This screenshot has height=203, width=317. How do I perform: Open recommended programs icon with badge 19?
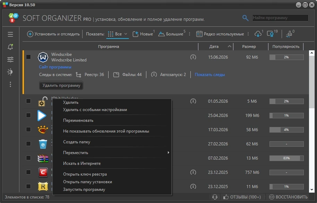tap(270, 34)
